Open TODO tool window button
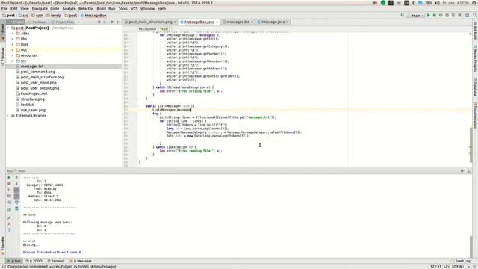478x269 pixels. 34,261
